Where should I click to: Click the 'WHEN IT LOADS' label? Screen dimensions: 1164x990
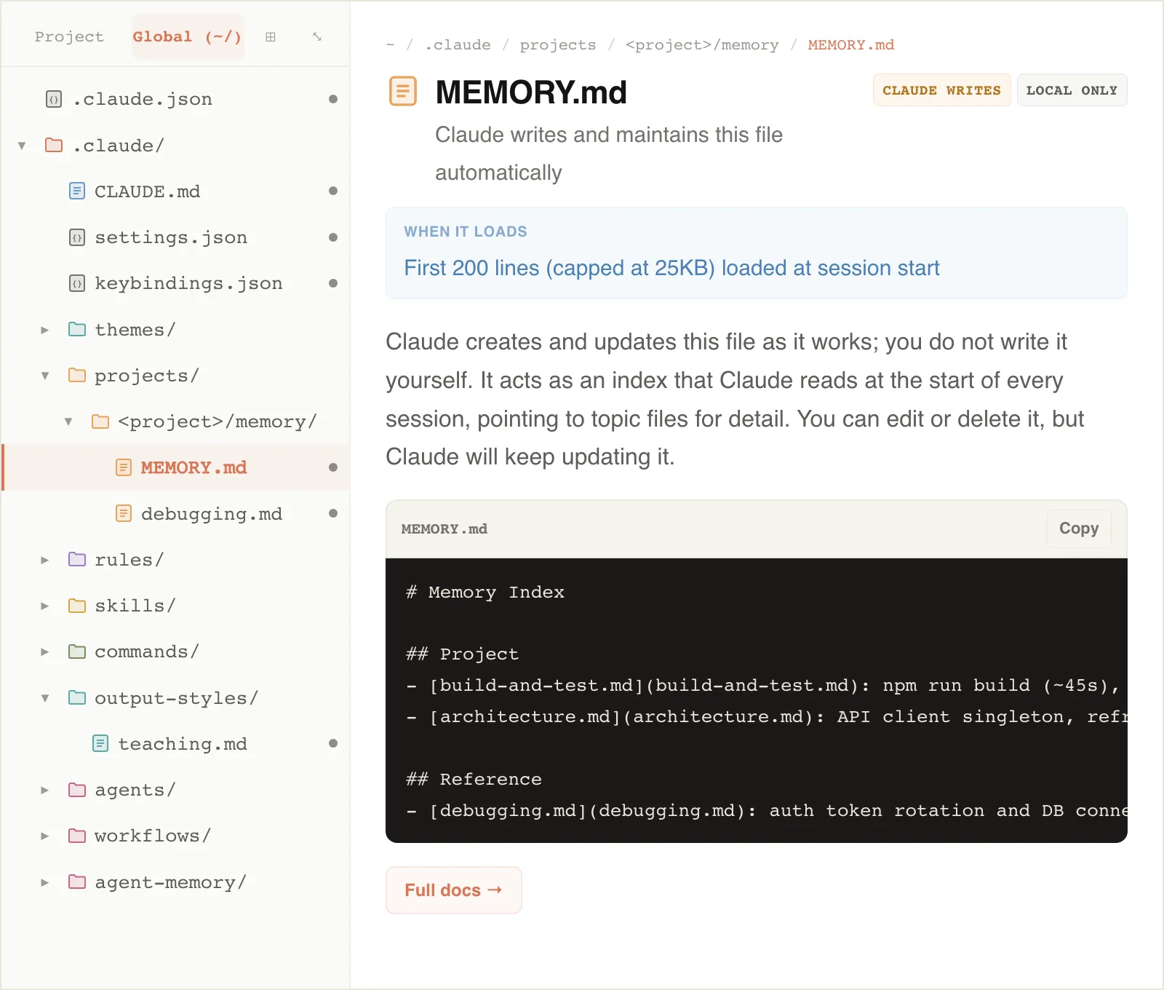point(466,231)
